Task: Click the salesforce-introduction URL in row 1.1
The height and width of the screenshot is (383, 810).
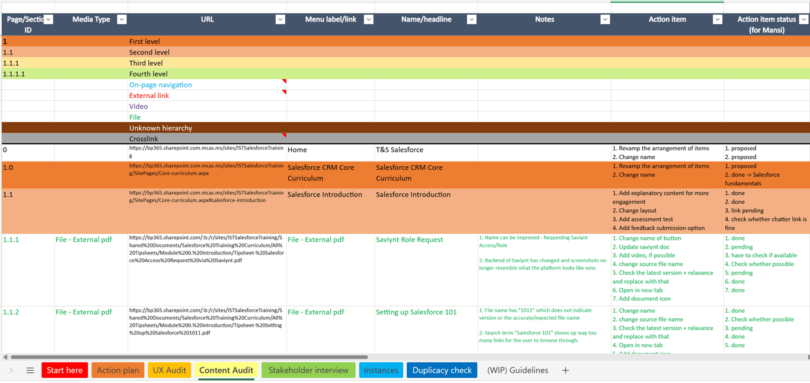Action: [x=207, y=197]
